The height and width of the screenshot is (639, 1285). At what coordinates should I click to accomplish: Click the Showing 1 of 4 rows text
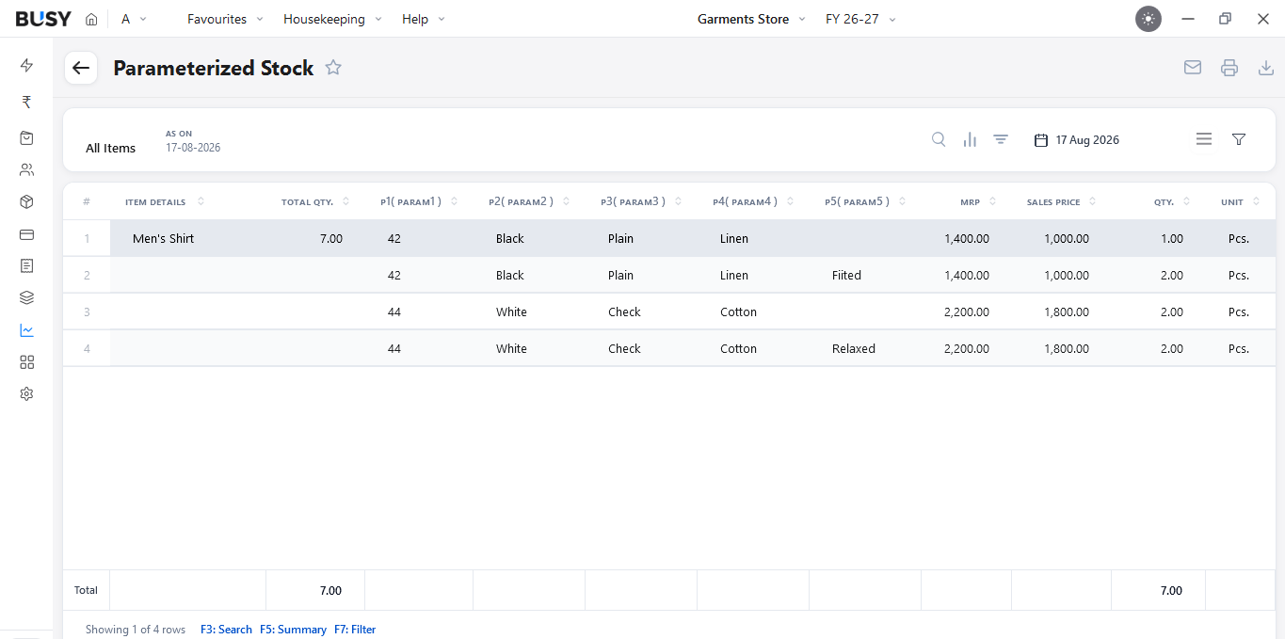(x=136, y=630)
